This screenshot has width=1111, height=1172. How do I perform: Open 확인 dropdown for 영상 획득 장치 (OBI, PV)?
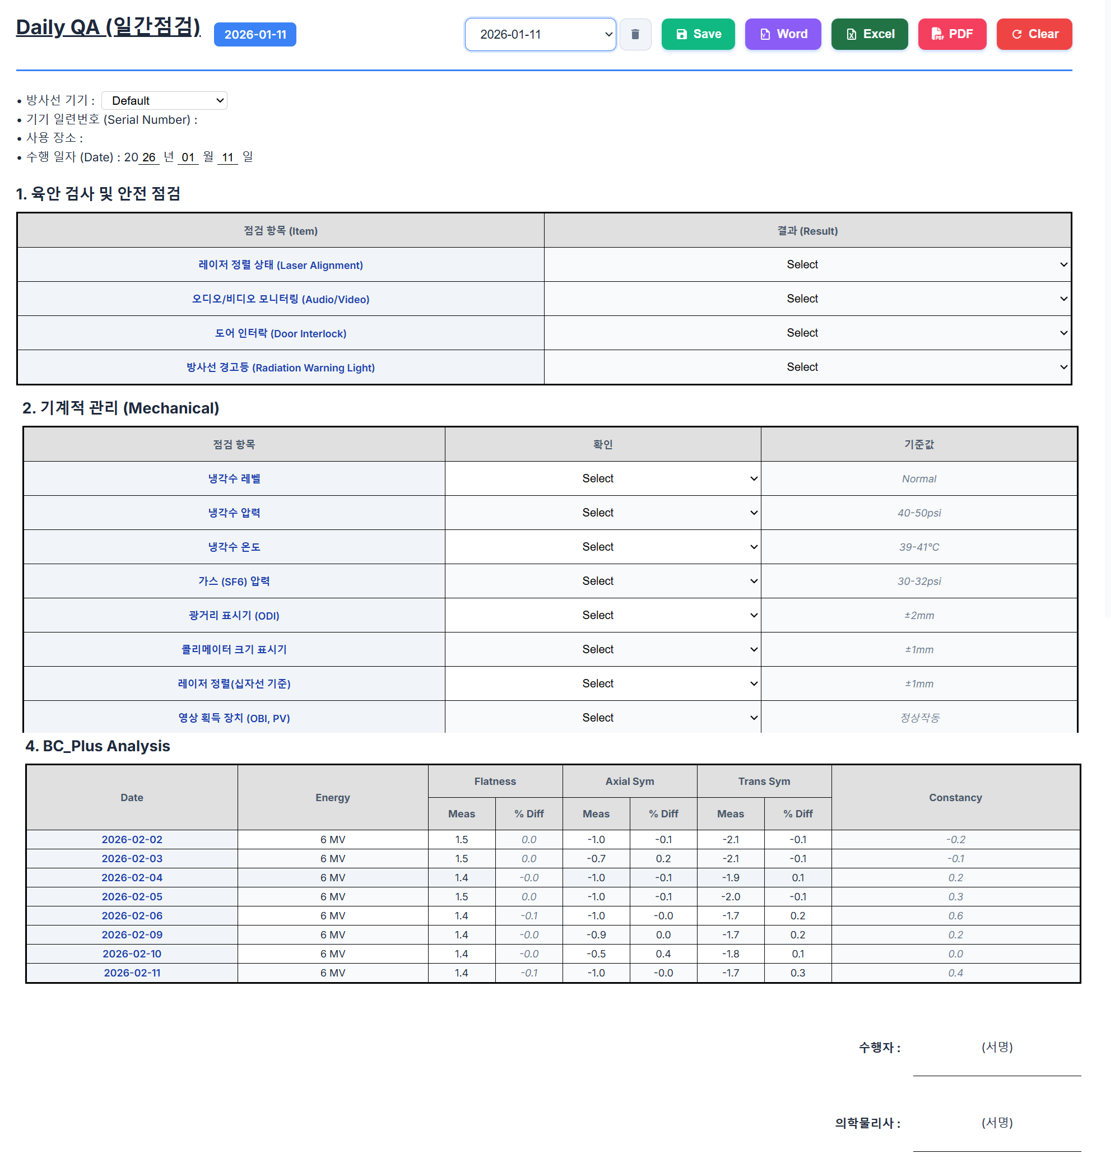click(x=603, y=718)
